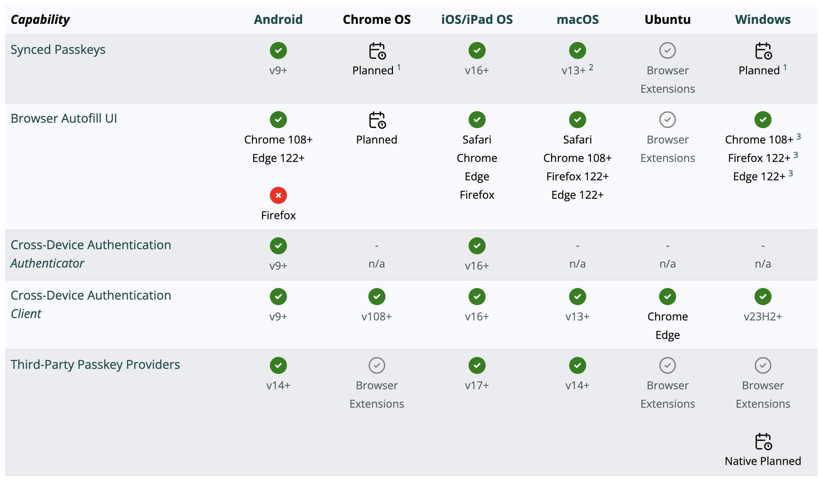
Task: Open the Synced Passkeys link
Action: click(58, 50)
